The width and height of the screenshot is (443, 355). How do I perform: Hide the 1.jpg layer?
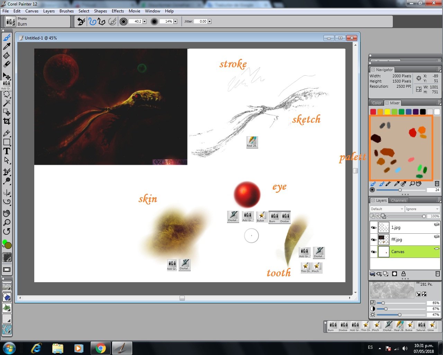(374, 228)
